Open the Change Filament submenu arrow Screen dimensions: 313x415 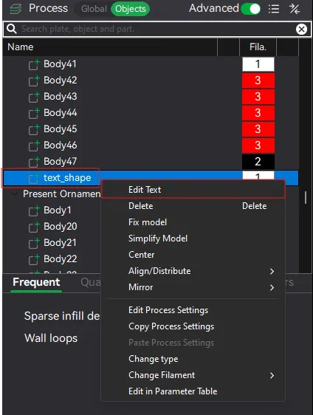[x=272, y=375]
